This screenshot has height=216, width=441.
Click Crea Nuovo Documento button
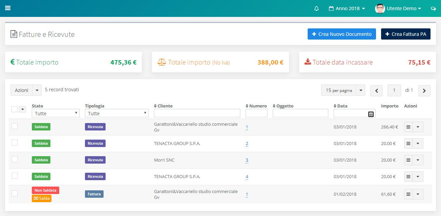point(342,34)
